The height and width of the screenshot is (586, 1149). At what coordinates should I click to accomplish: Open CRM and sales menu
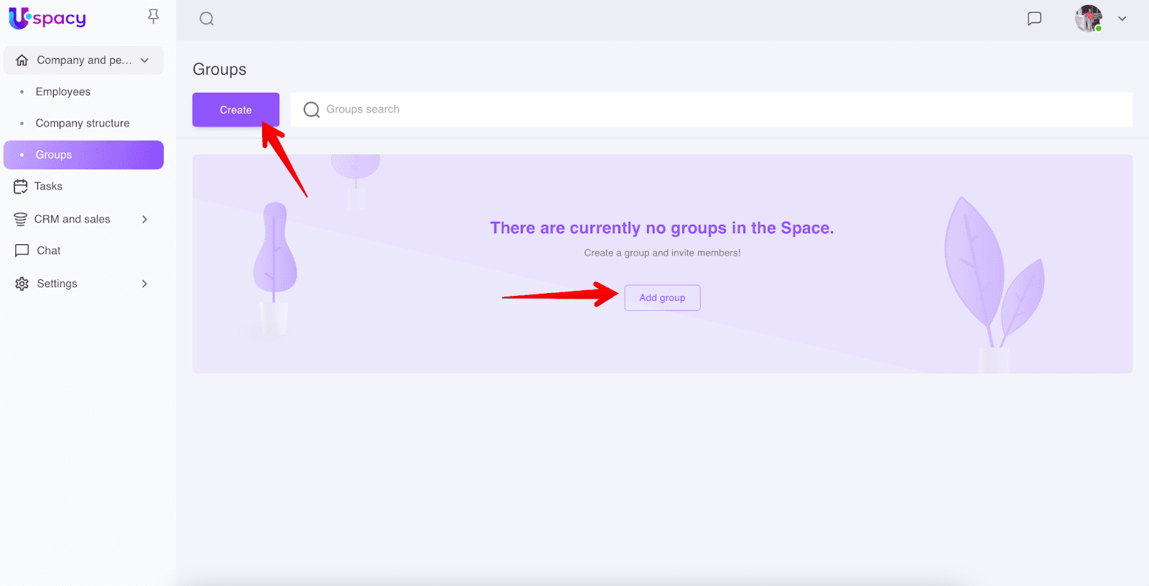pos(73,219)
